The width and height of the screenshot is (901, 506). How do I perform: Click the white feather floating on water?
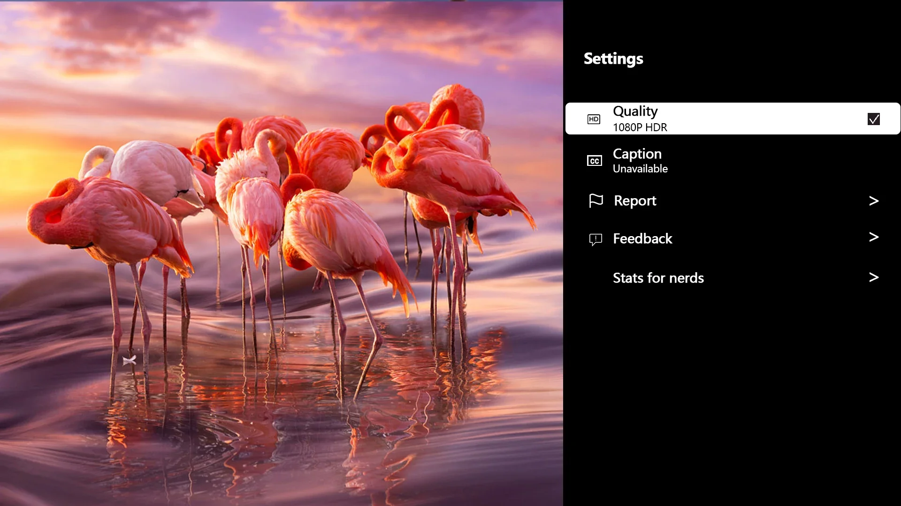pos(129,360)
